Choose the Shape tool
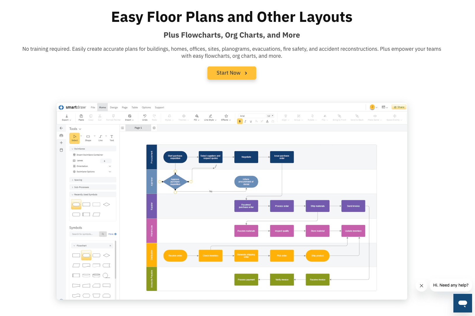This screenshot has height=316, width=475. coord(88,138)
